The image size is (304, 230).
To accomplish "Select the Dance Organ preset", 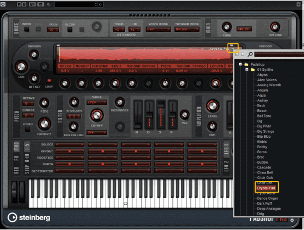I will pos(267,198).
